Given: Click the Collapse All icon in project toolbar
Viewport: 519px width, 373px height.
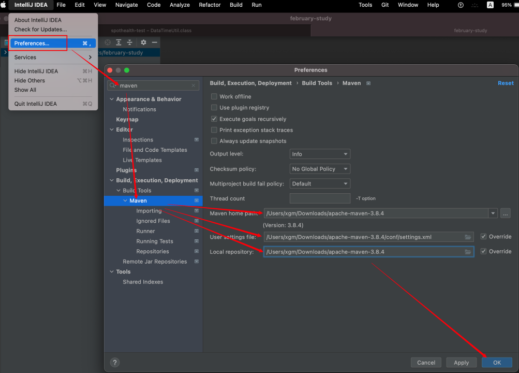Looking at the screenshot, I should 130,42.
